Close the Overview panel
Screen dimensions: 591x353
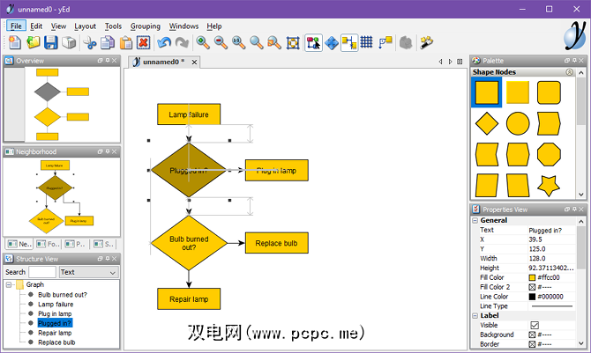114,61
